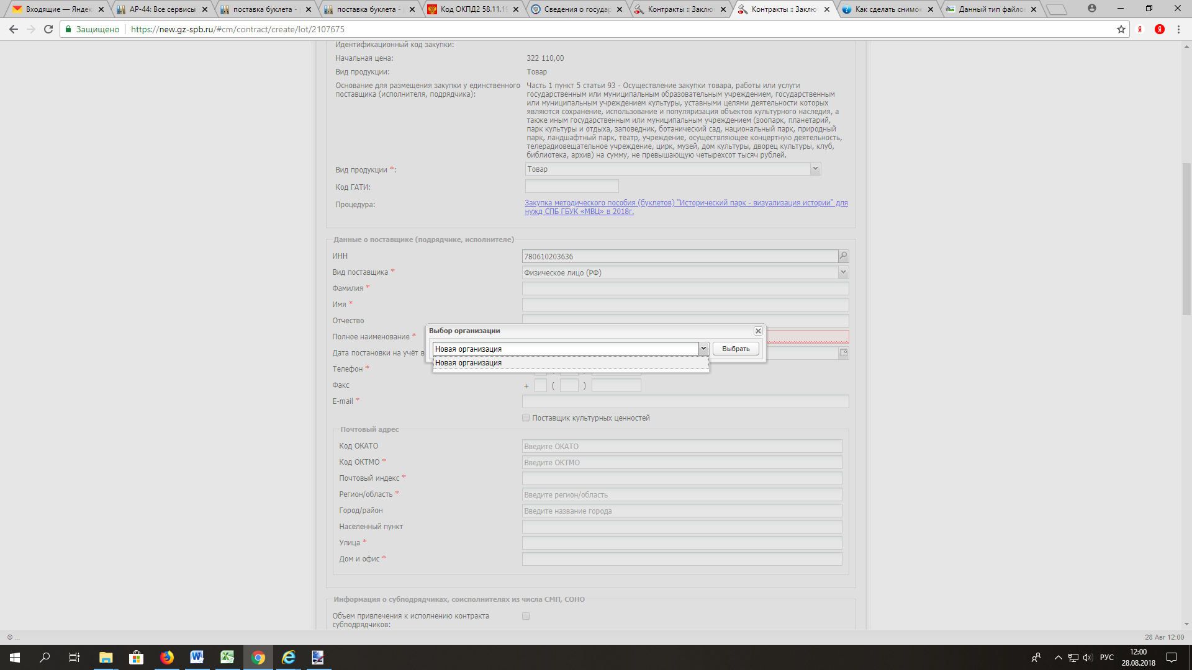Click the bookmark star in the address bar
1192x670 pixels.
1121,29
